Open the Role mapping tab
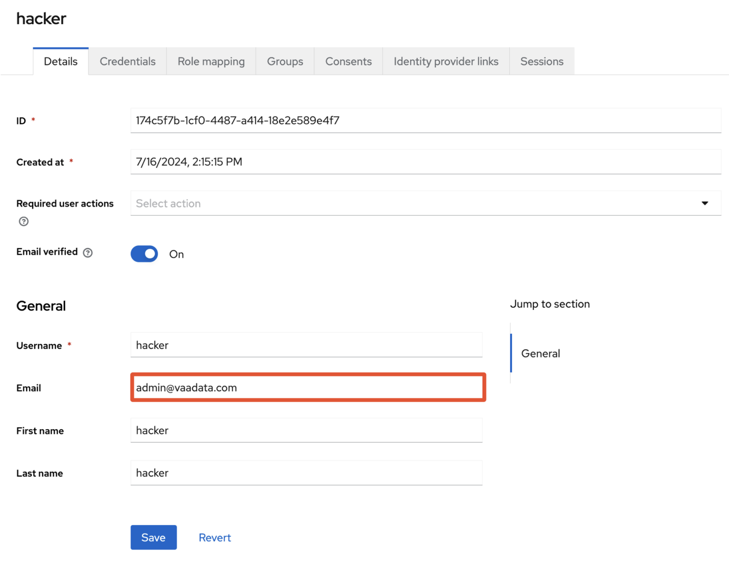729x563 pixels. [211, 61]
